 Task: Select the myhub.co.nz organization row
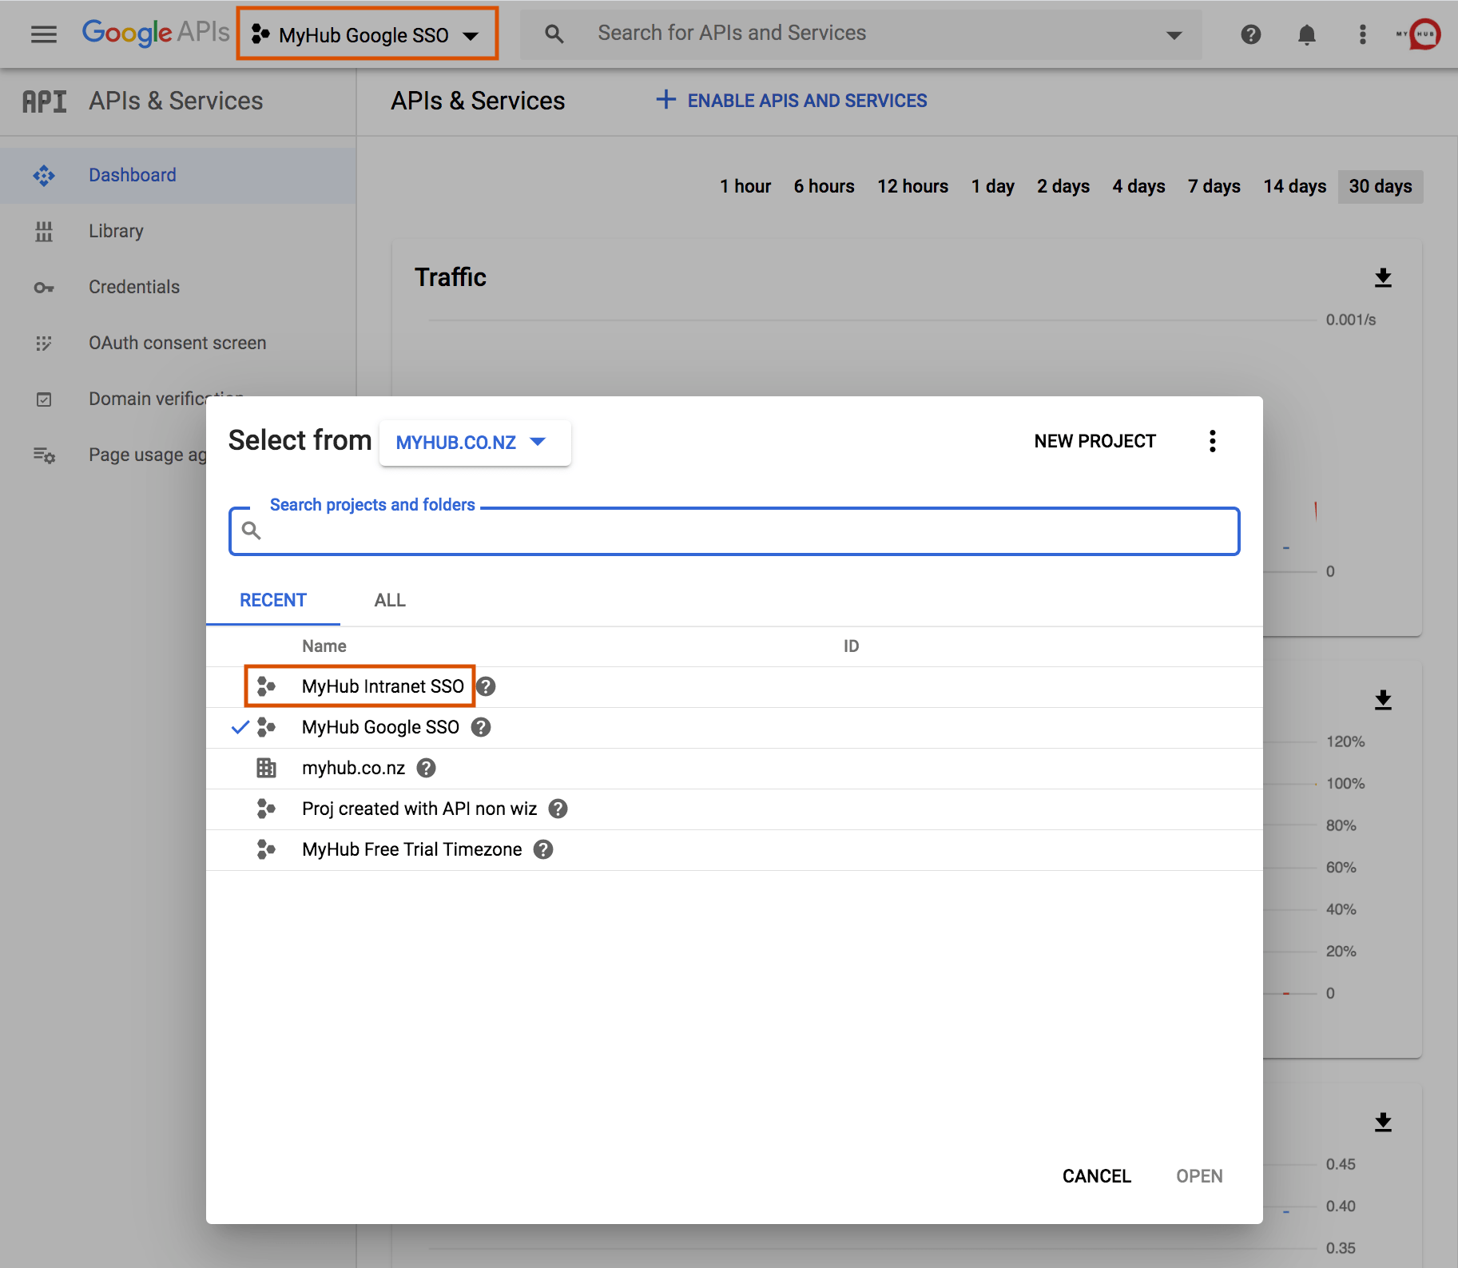pyautogui.click(x=734, y=769)
